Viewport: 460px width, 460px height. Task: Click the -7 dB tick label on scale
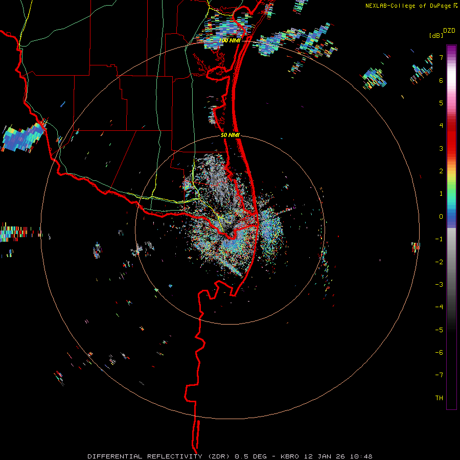click(439, 375)
